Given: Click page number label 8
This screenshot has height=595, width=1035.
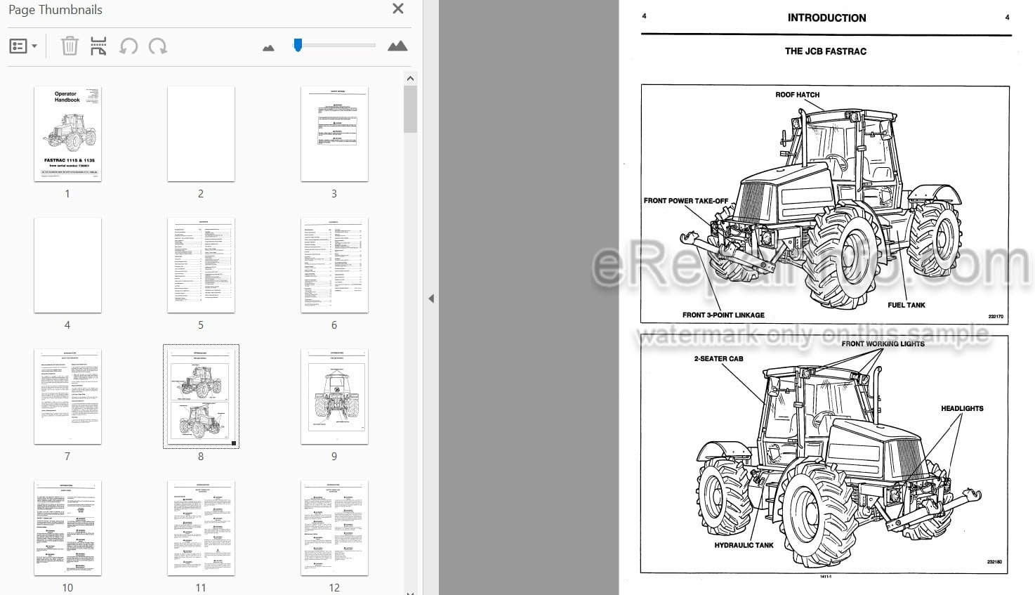Looking at the screenshot, I should [x=201, y=457].
